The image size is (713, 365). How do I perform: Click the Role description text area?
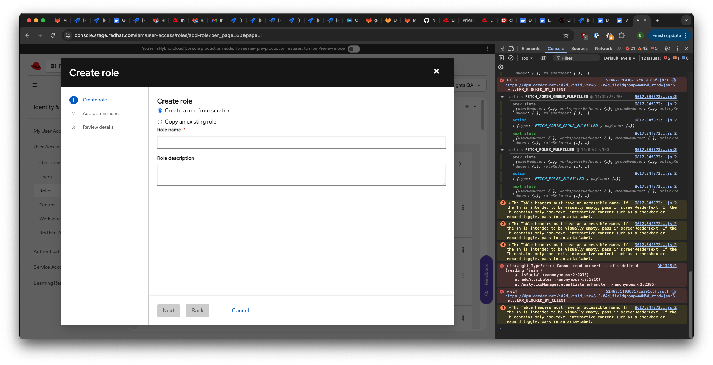[301, 175]
